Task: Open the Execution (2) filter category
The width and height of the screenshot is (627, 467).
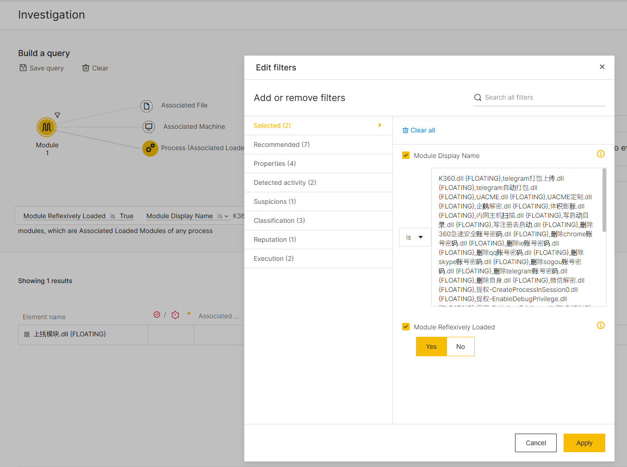Action: pos(318,259)
